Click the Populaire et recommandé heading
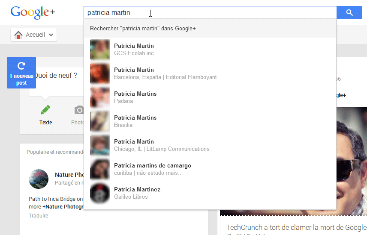Image resolution: width=367 pixels, height=235 pixels. pyautogui.click(x=55, y=152)
